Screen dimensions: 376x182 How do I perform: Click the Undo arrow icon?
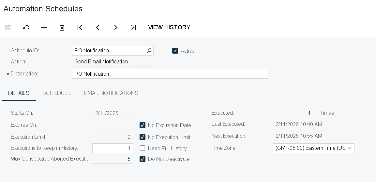(26, 28)
